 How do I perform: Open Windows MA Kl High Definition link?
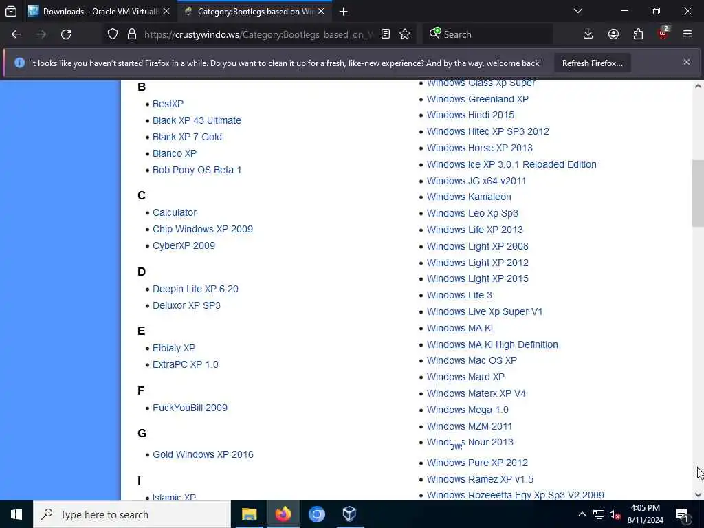pos(492,344)
